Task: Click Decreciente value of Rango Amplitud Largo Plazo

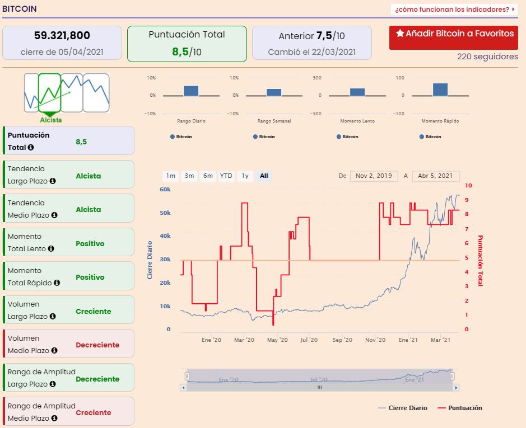Action: pos(97,379)
